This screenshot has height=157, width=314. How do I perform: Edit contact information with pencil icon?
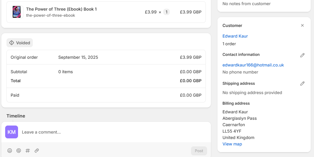[x=302, y=55]
